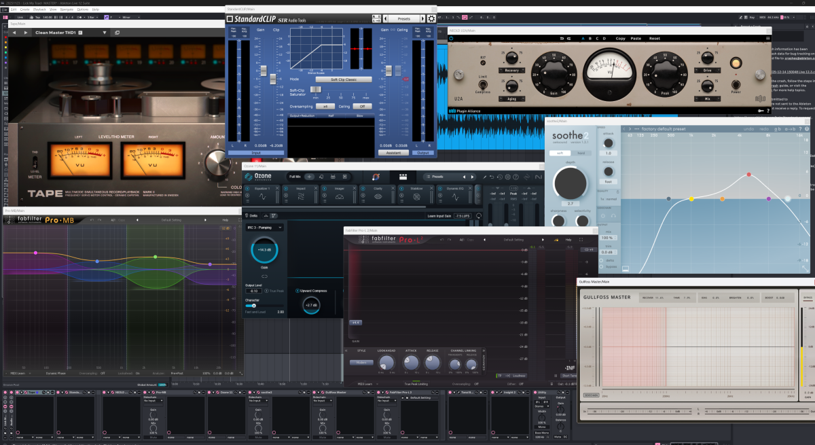The width and height of the screenshot is (815, 445).
Task: Open StandardCLIP Presets dropdown
Action: pyautogui.click(x=404, y=19)
